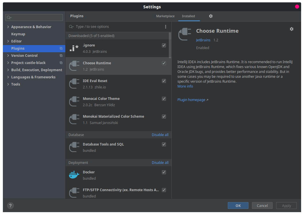
Task: Open the help question mark button
Action: click(10, 206)
